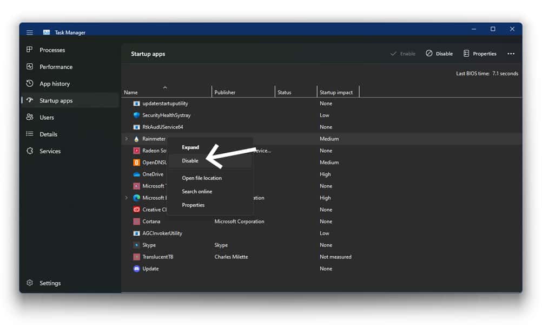
Task: Click the Not measured startup impact value
Action: 335,257
